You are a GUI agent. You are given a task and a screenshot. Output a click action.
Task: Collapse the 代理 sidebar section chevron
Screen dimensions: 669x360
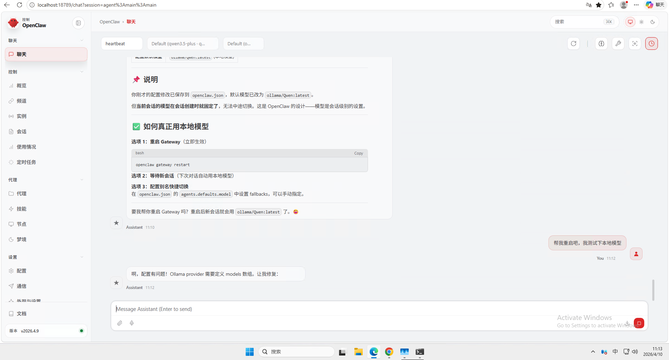[x=82, y=180]
